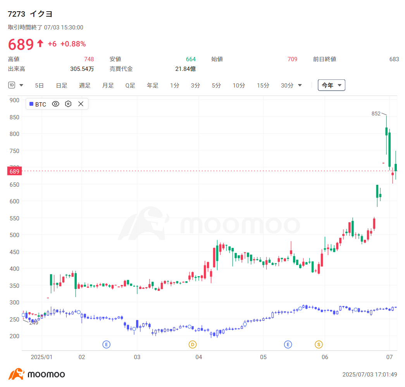Open the 今年 time range dropdown
Viewport: 405px width, 387px height.
point(331,85)
